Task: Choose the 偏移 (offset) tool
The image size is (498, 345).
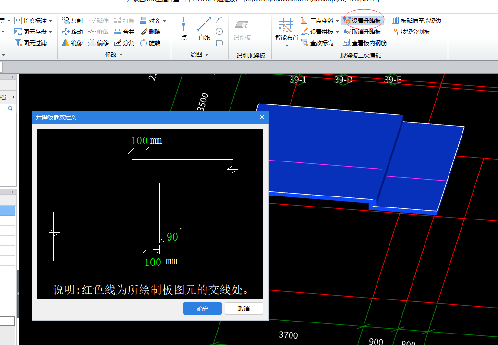Action: pos(98,43)
